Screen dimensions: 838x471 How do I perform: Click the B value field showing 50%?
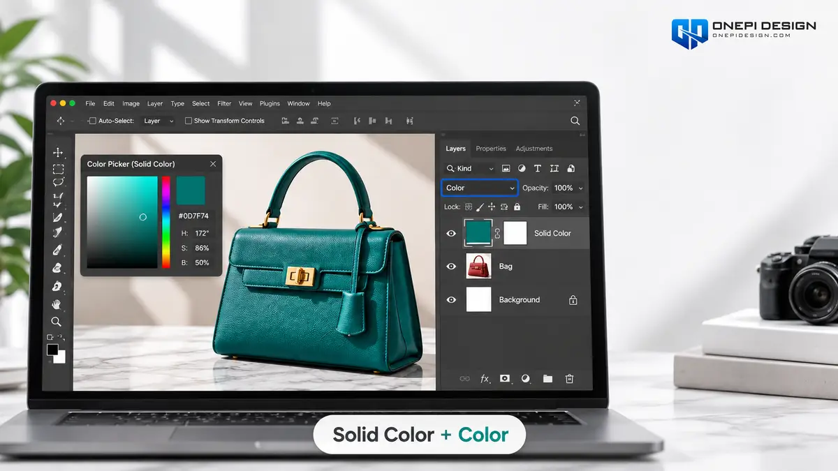[x=202, y=263]
